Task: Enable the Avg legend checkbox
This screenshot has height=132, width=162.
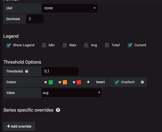Action: pyautogui.click(x=86, y=45)
